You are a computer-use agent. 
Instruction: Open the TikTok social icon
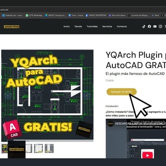pos(144,27)
